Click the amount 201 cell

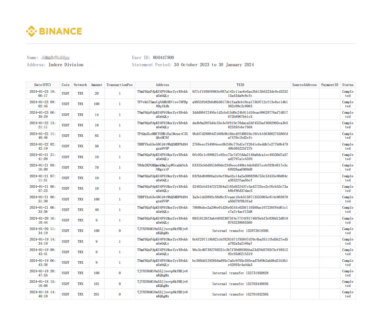click(97, 294)
